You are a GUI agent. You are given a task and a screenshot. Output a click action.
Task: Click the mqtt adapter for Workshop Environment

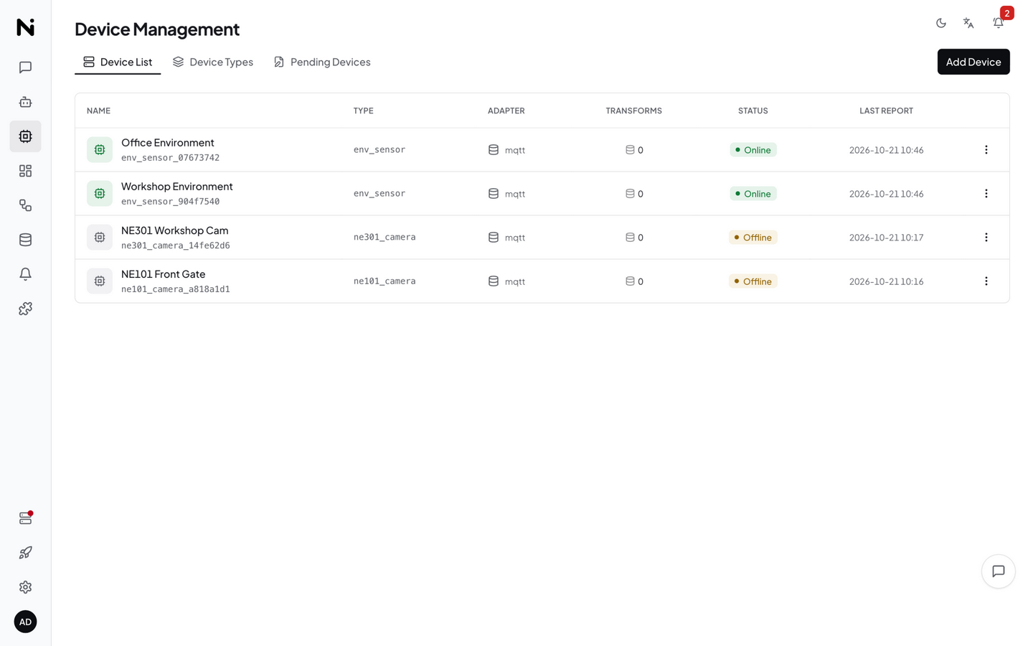[x=506, y=194]
